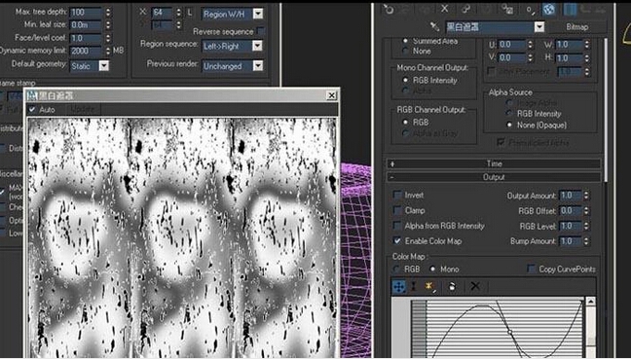Click the U crop value field
The height and width of the screenshot is (359, 631).
pos(512,45)
